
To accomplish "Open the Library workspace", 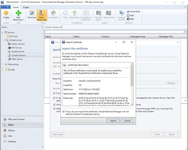I will pyautogui.click(x=23, y=130).
